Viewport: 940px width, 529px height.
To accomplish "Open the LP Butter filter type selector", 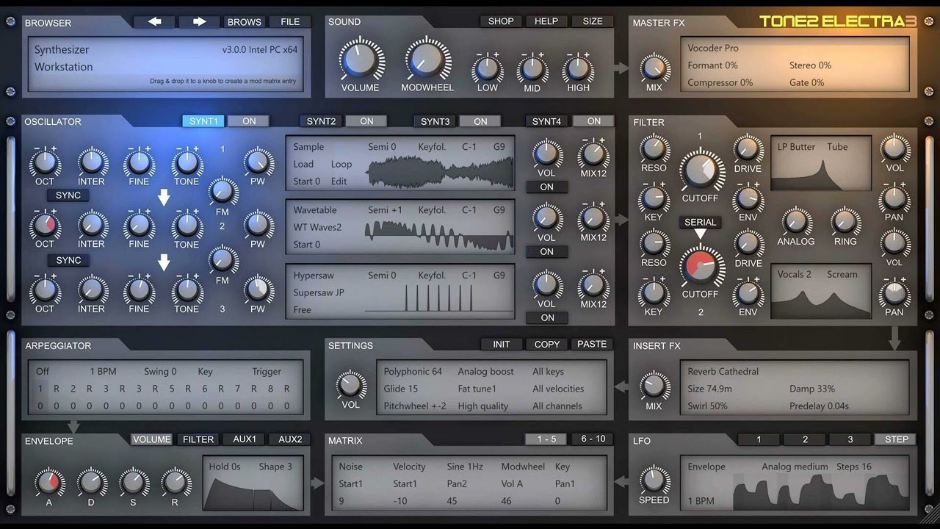I will (x=796, y=147).
